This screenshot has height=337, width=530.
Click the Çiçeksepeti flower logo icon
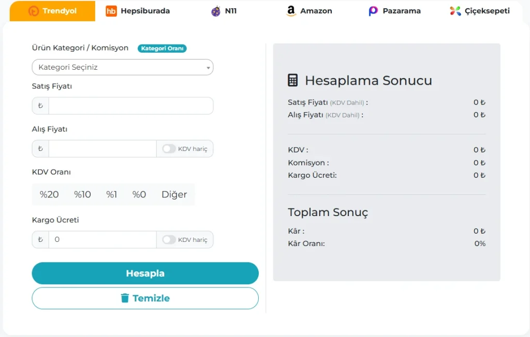tap(455, 10)
